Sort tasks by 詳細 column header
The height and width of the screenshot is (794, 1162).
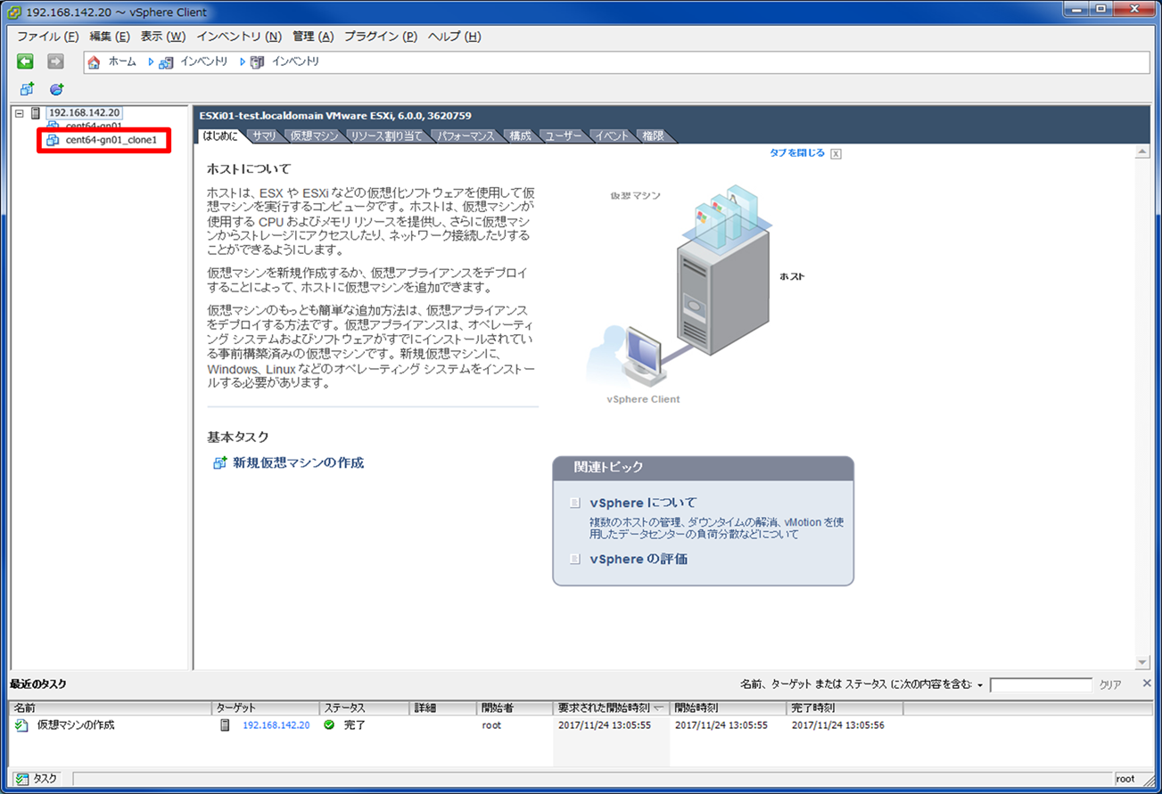point(443,708)
